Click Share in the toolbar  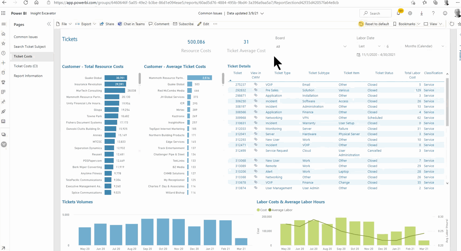(107, 24)
